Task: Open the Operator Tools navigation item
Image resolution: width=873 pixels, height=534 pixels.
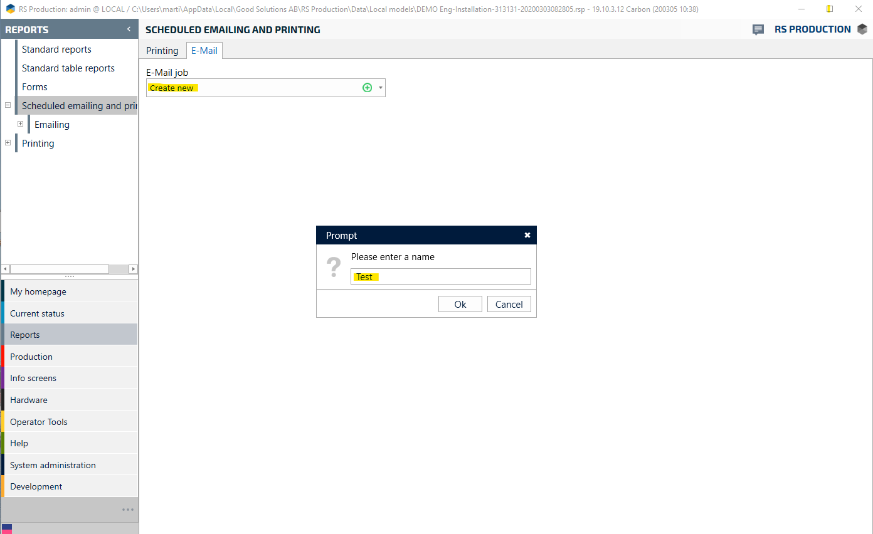Action: (39, 422)
